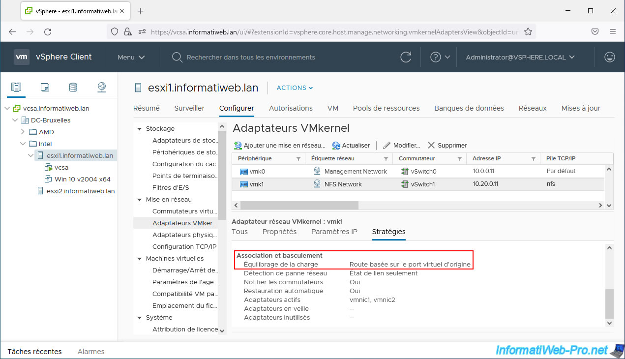Open Mises à jour tab

point(581,108)
